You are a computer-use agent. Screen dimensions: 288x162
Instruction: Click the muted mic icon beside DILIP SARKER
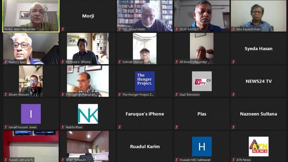177,29
